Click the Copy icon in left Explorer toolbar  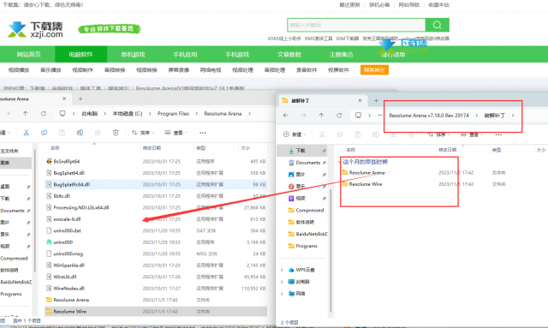44,133
